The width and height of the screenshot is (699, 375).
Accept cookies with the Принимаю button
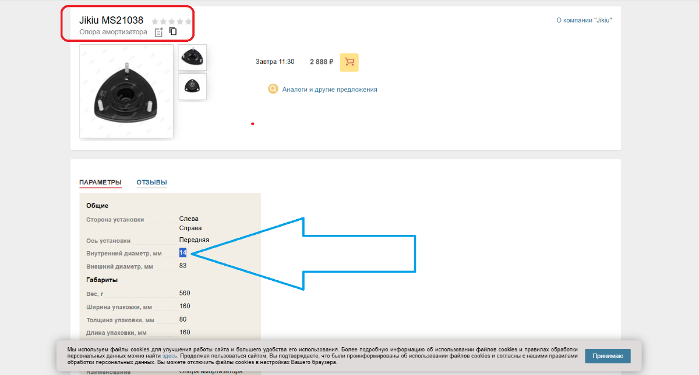click(608, 356)
